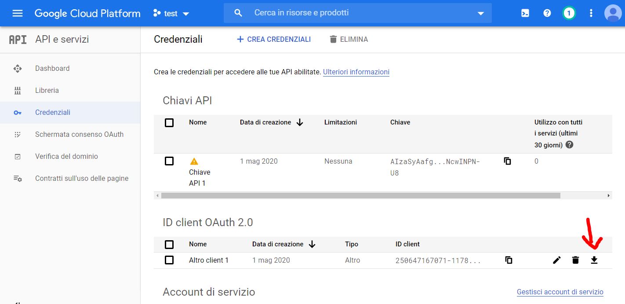Open Libreria in the sidebar
The height and width of the screenshot is (304, 625).
47,90
